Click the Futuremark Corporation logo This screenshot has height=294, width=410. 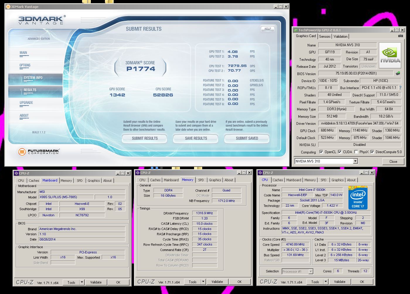(39, 152)
